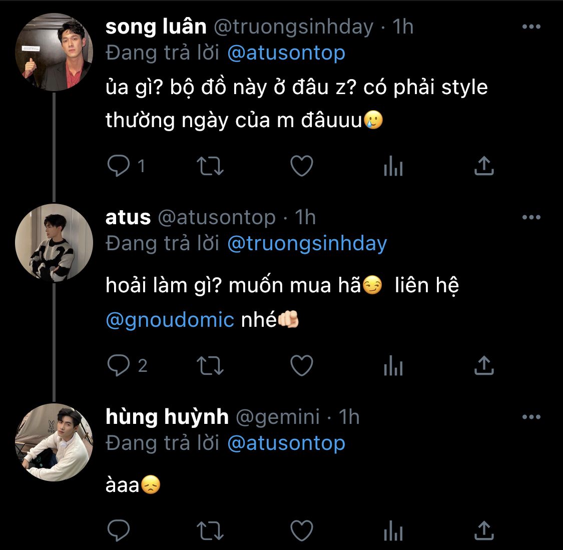Like atus's tweet
The width and height of the screenshot is (563, 550).
coord(302,366)
